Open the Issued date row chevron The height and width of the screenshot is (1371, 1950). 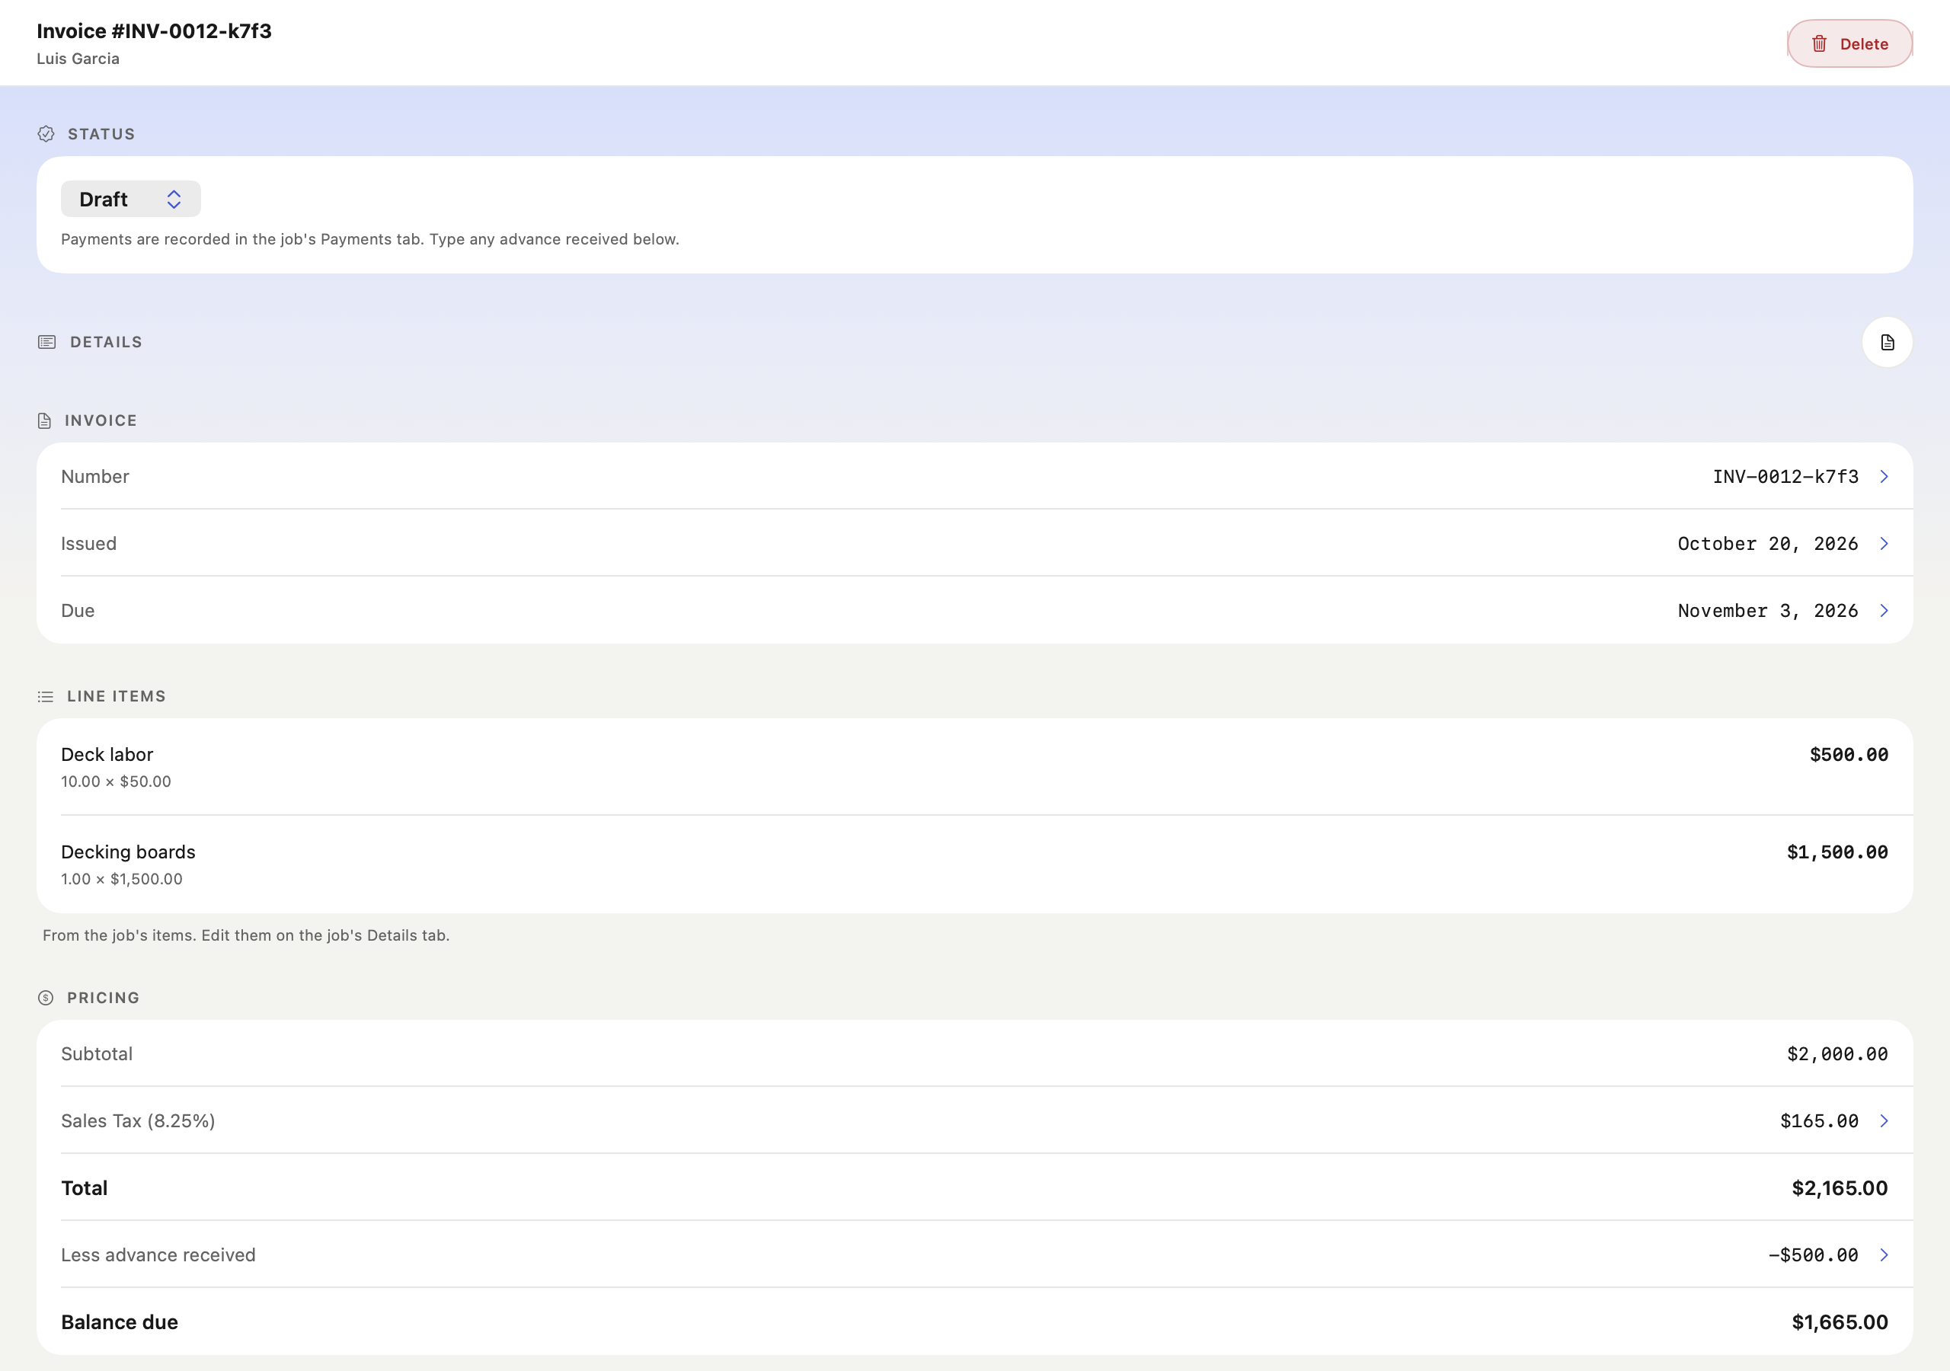point(1884,544)
